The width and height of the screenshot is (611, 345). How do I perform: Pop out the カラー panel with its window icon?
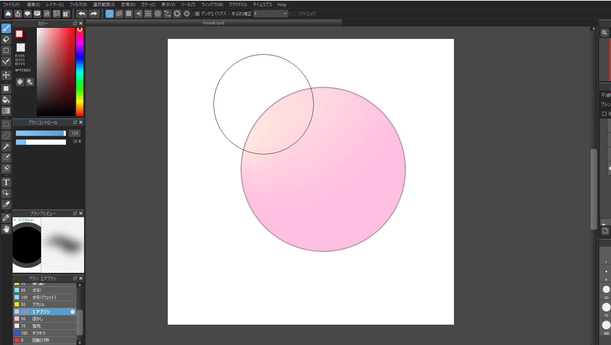pyautogui.click(x=75, y=23)
